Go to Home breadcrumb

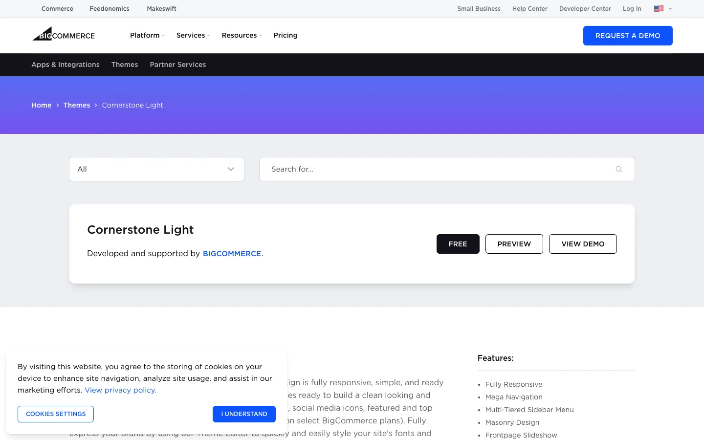click(x=42, y=105)
